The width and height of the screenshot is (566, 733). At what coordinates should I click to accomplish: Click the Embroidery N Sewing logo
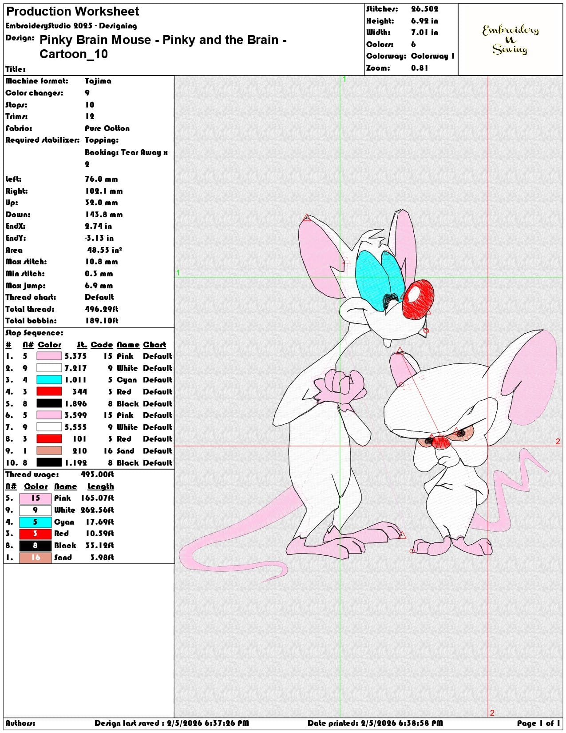511,40
